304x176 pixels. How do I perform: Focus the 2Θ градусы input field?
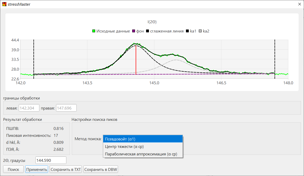[x=51, y=160]
